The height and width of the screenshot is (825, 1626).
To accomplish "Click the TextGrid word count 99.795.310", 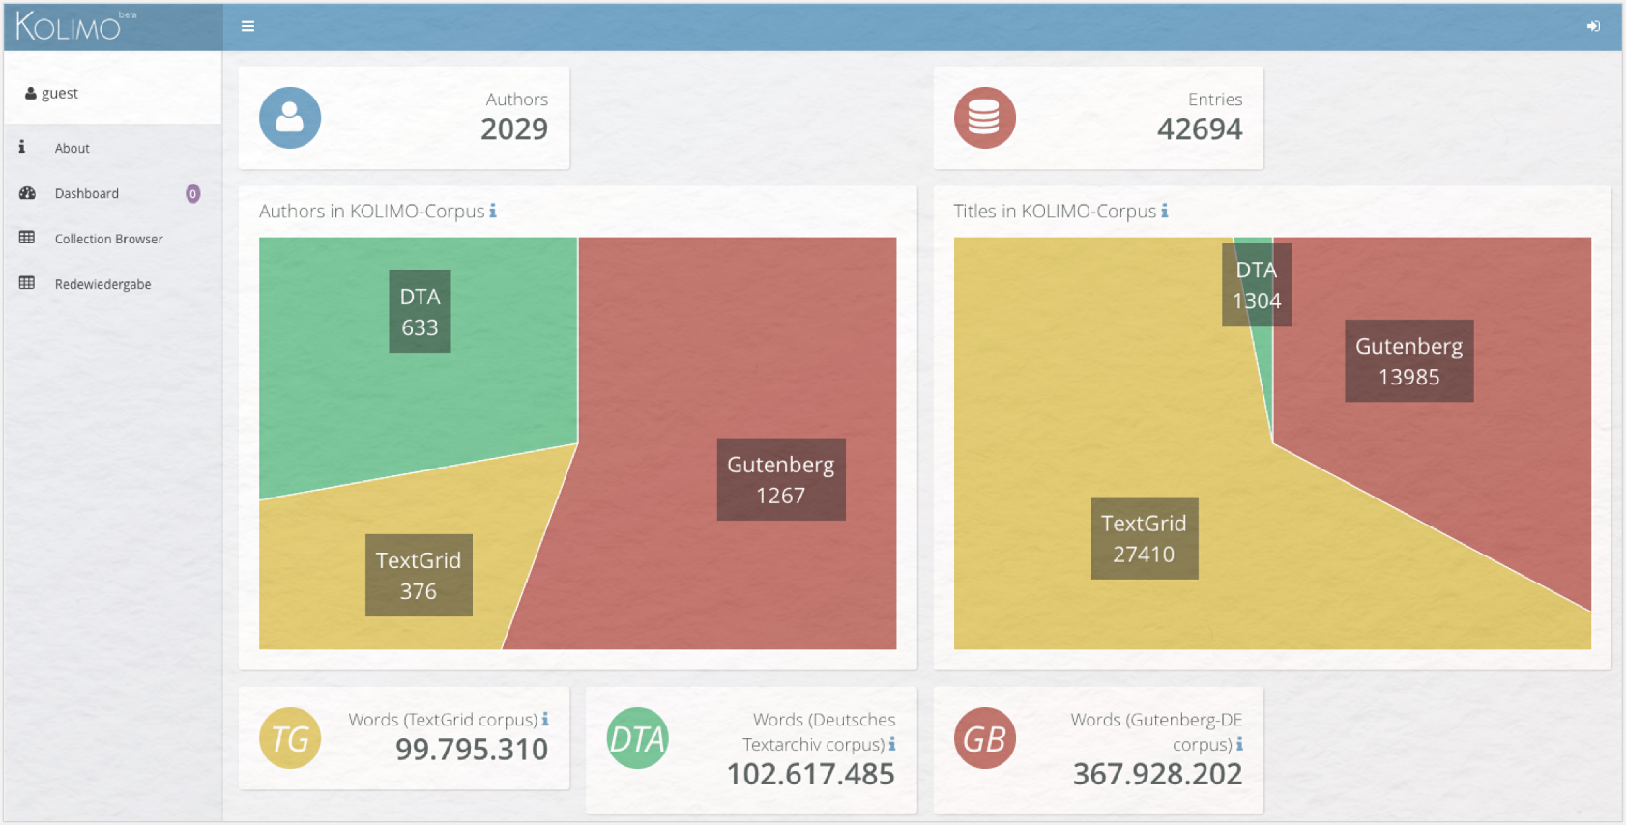I will 472,750.
